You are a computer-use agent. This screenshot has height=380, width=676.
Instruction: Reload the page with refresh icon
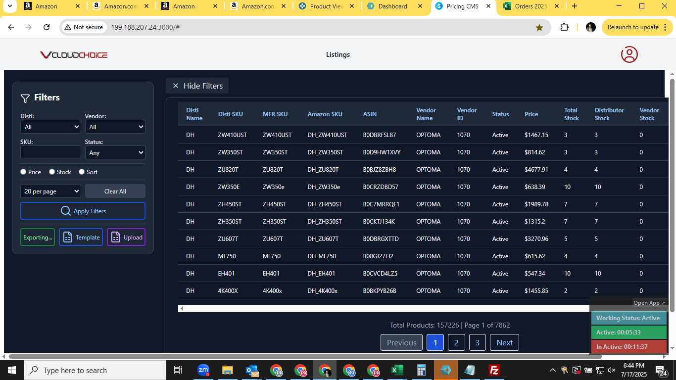tap(47, 27)
